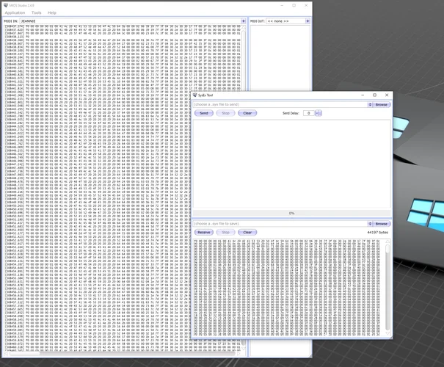Click the Send button

pyautogui.click(x=204, y=113)
